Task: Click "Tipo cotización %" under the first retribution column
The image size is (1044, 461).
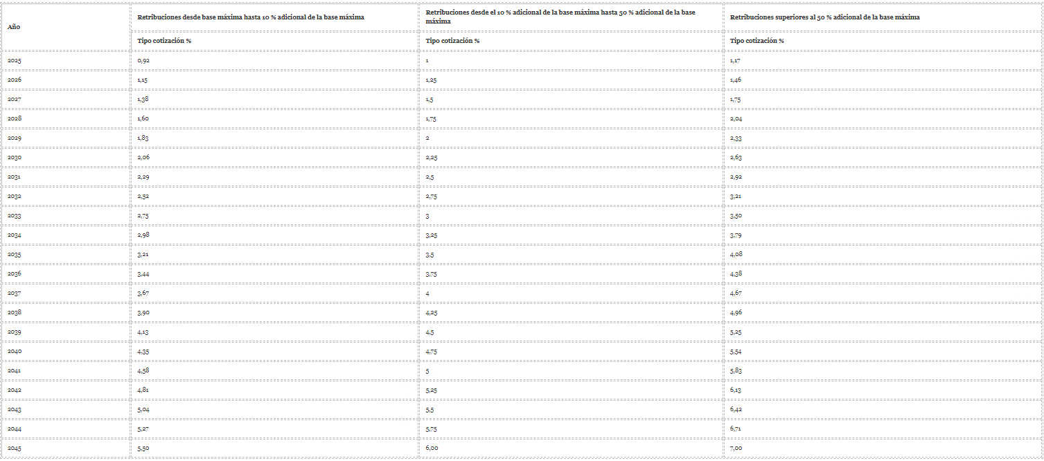Action: [164, 41]
